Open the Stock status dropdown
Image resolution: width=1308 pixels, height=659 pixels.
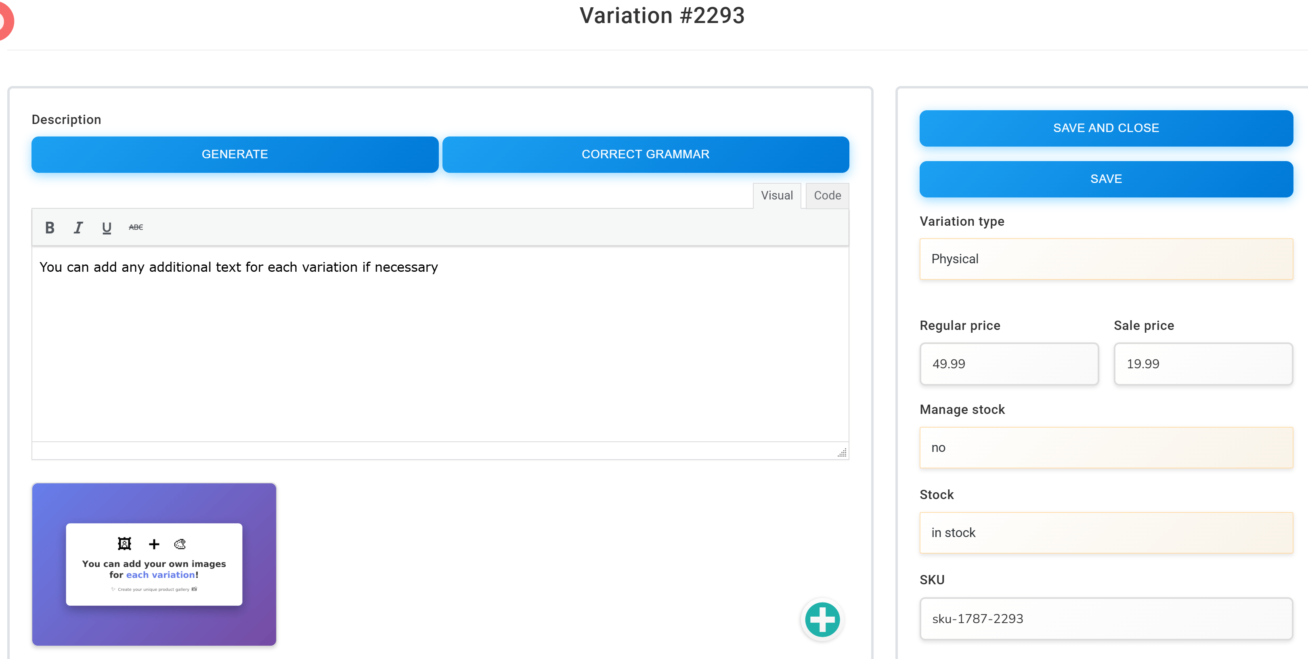point(1105,533)
